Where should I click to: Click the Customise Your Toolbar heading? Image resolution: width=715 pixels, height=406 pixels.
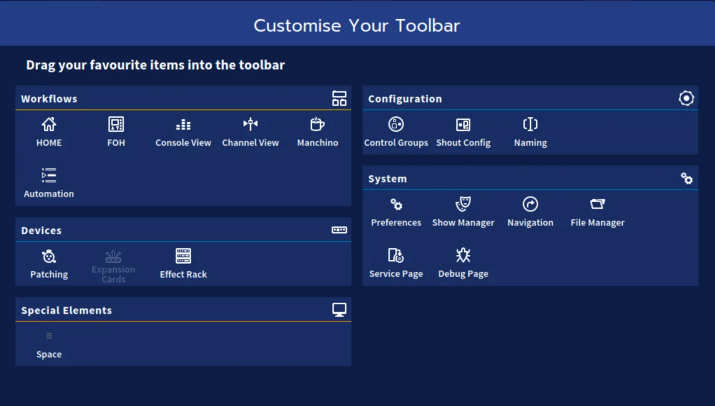(357, 26)
